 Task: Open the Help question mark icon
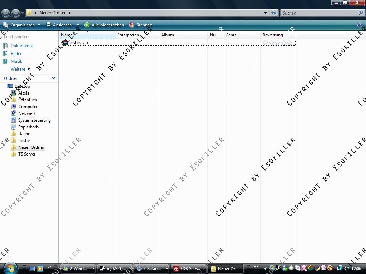coord(360,25)
